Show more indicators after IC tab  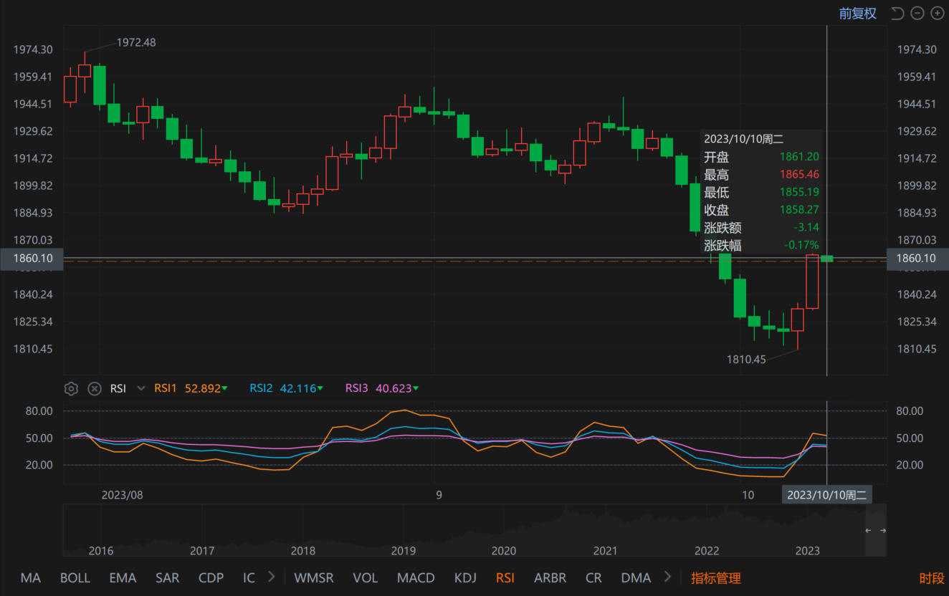point(271,577)
